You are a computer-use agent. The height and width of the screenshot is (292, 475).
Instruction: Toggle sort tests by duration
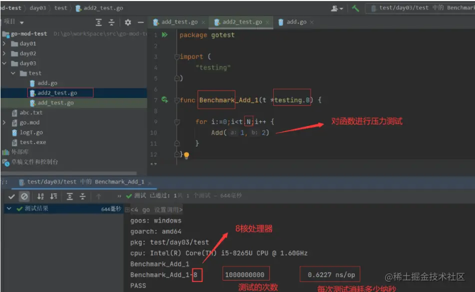pos(53,196)
